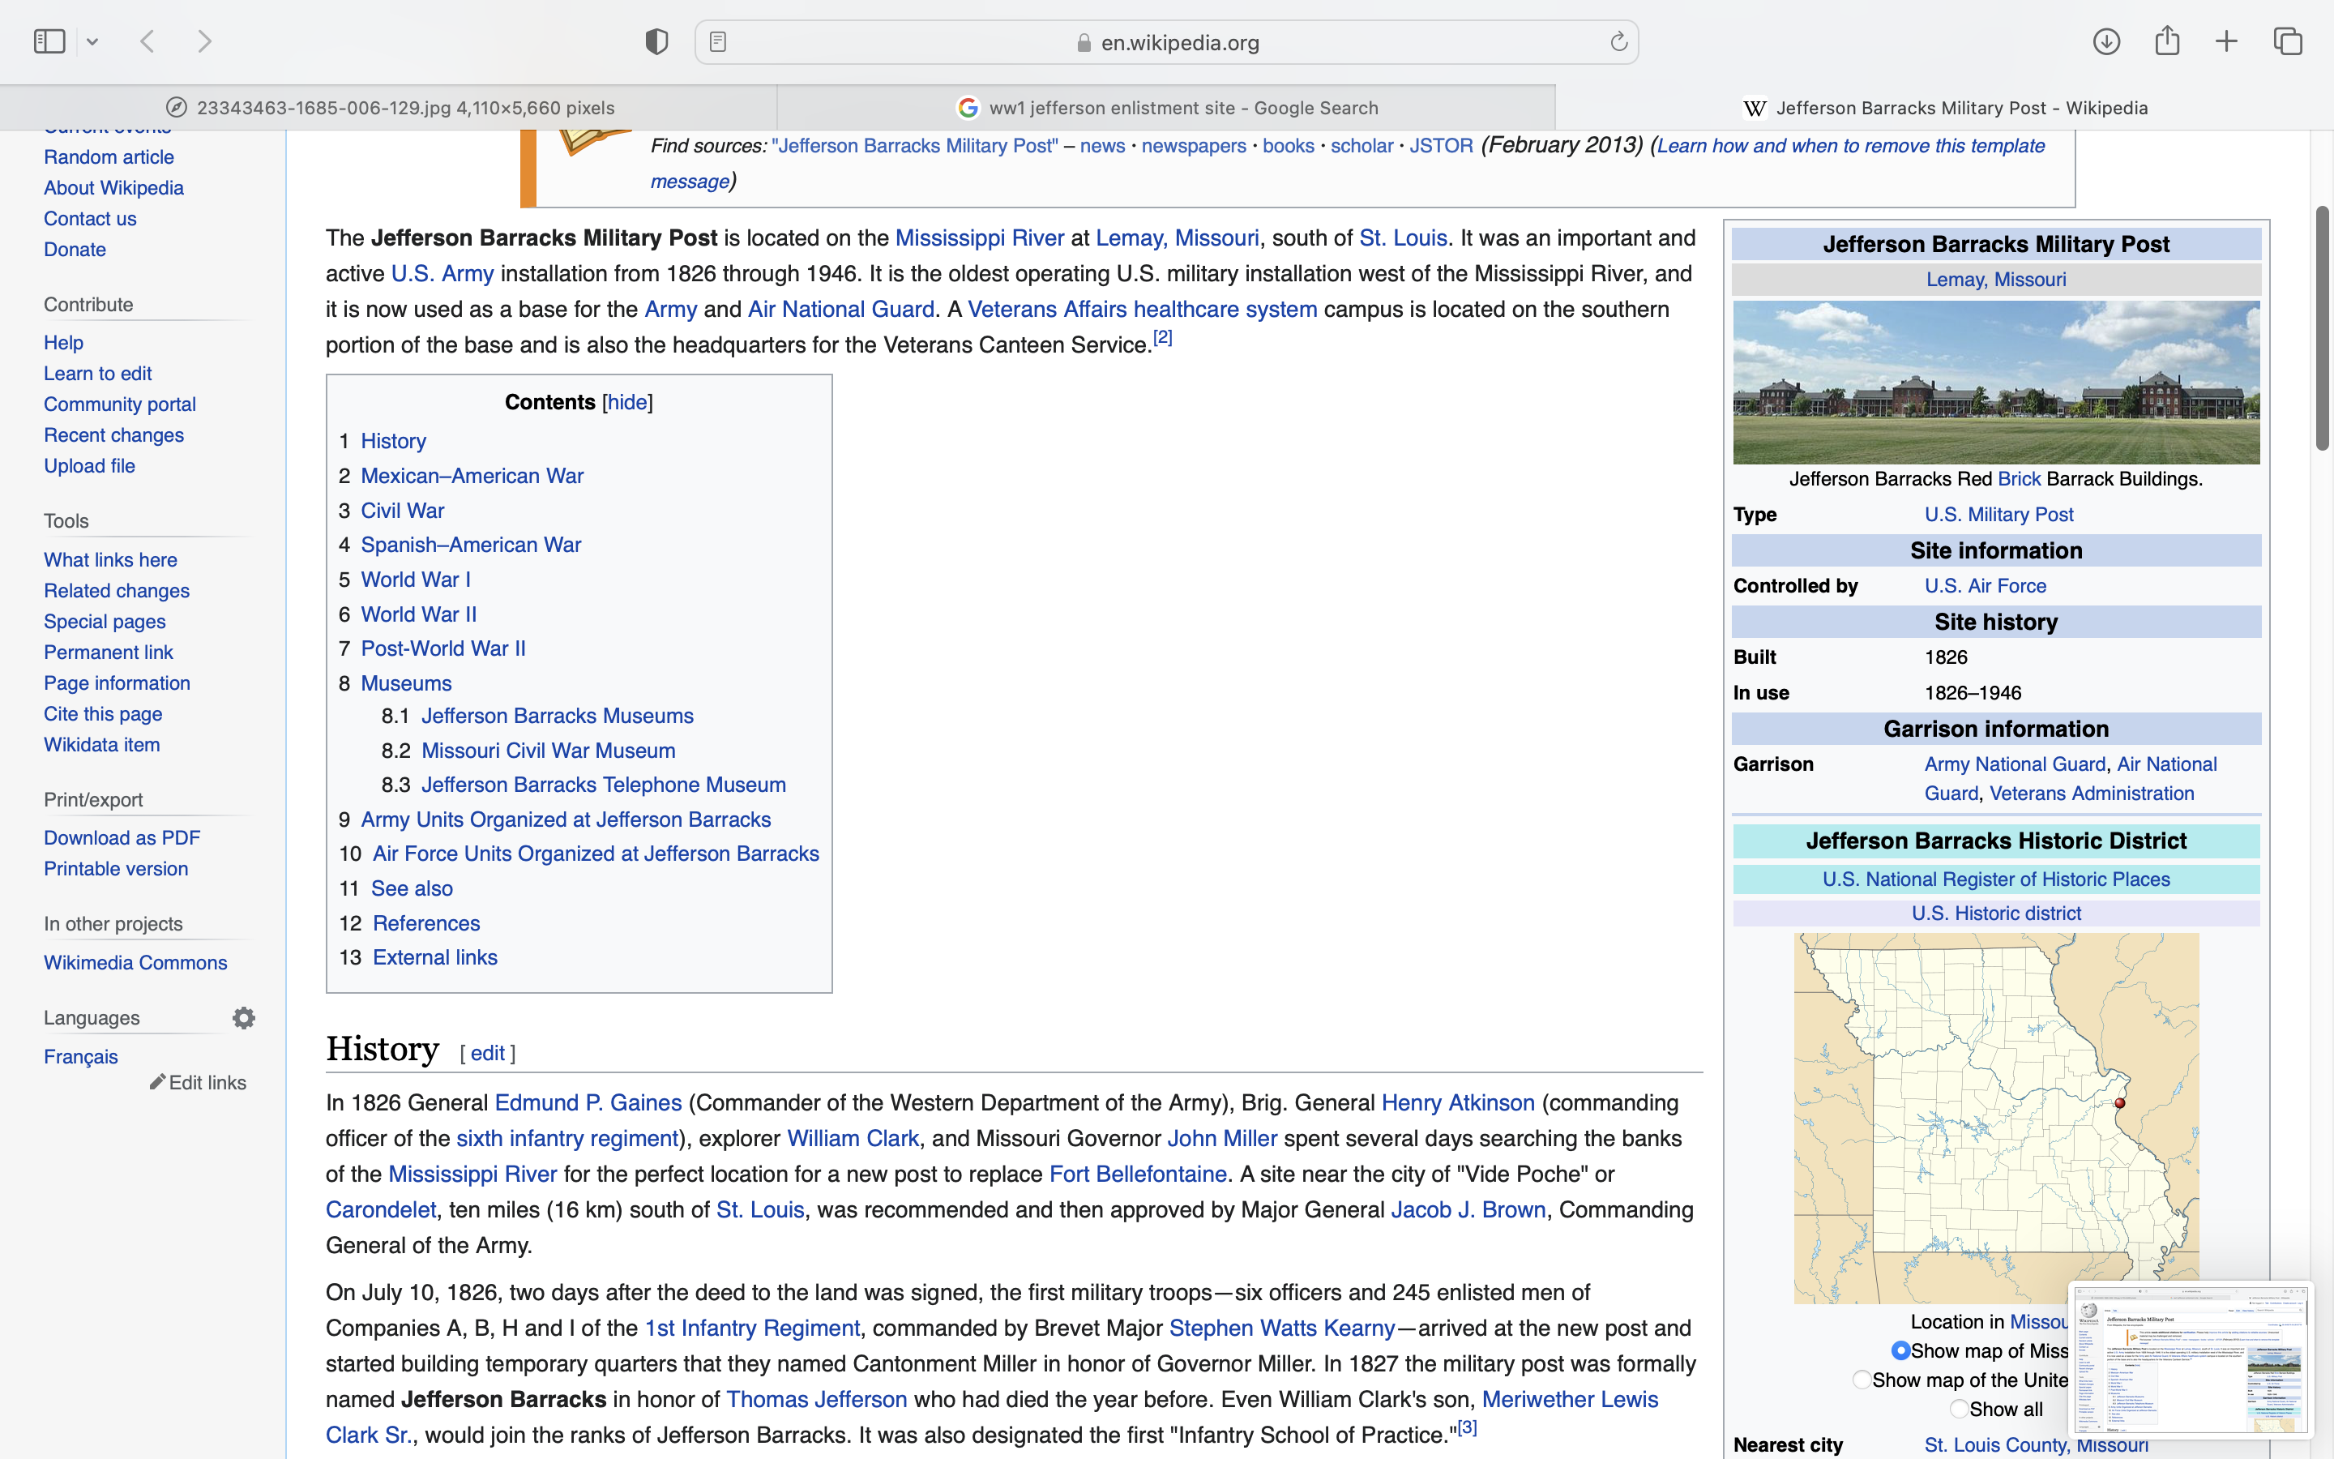This screenshot has height=1459, width=2334.
Task: Open the Reader view icon in address bar
Action: tap(717, 41)
